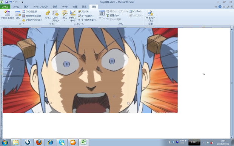
Task: Click the vertical scrollbar up arrow
Action: point(232,29)
